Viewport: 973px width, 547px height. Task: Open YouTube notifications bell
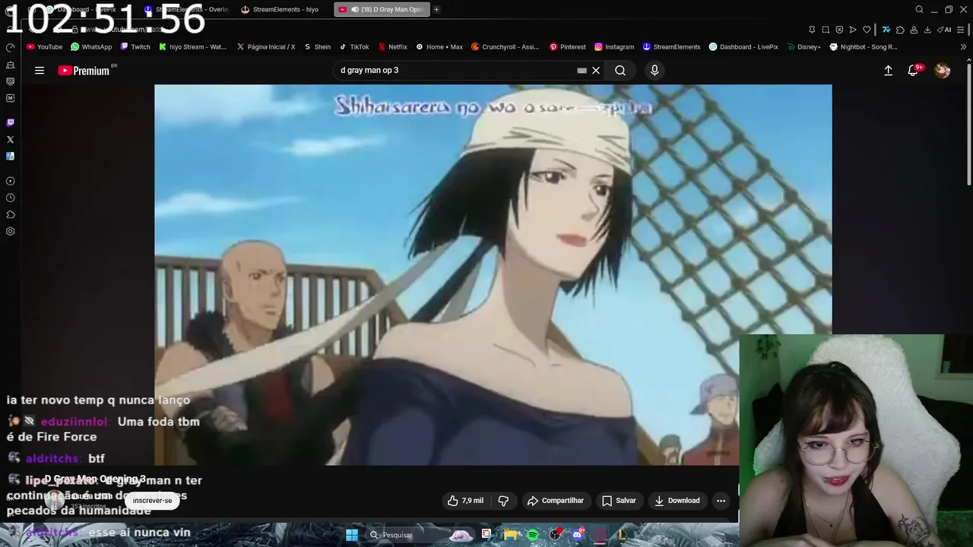click(x=913, y=71)
